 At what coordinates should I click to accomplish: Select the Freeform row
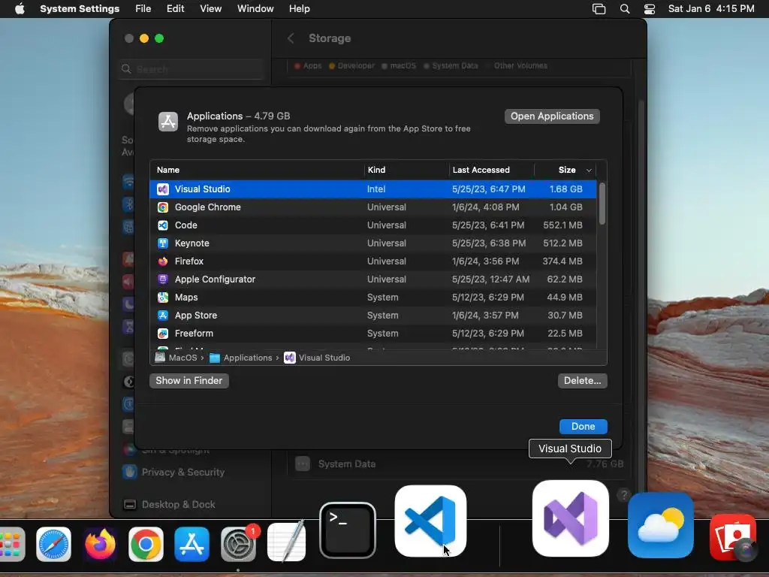point(372,333)
